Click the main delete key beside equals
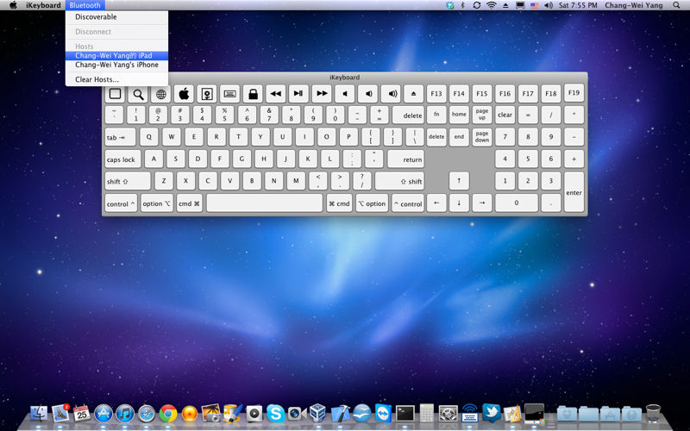Viewport: 690px width, 431px height. click(408, 116)
